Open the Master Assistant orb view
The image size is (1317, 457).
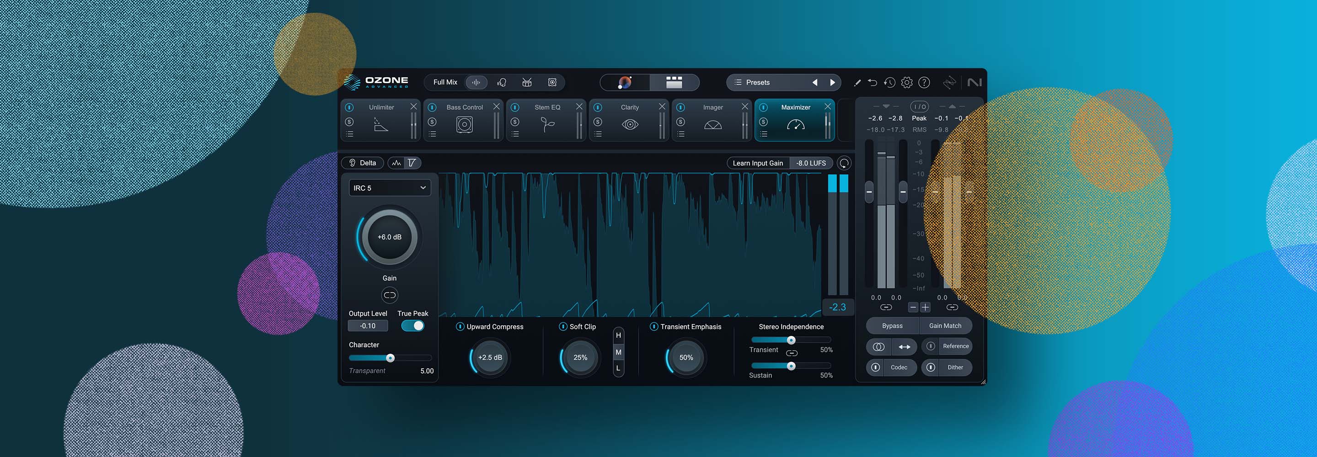625,82
